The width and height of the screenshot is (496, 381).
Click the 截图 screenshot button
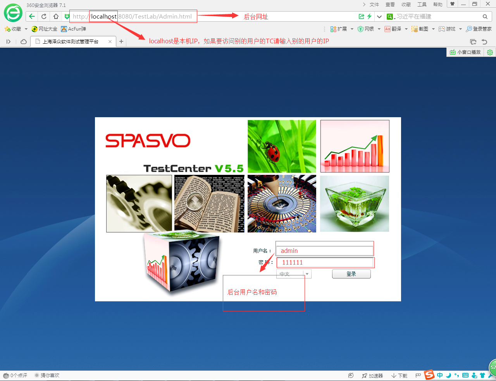click(x=420, y=29)
